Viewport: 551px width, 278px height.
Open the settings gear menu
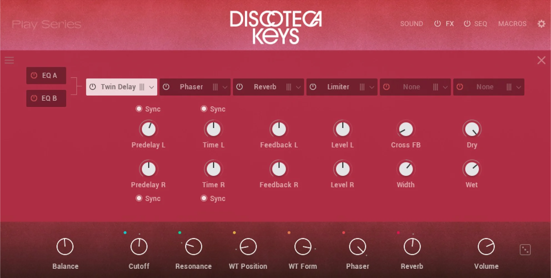(541, 24)
